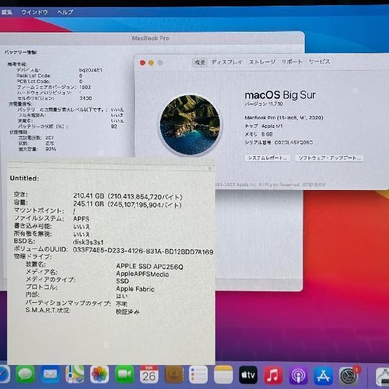The width and height of the screenshot is (389, 389).
Task: Launch Maps from the Dock
Action: click(x=75, y=374)
